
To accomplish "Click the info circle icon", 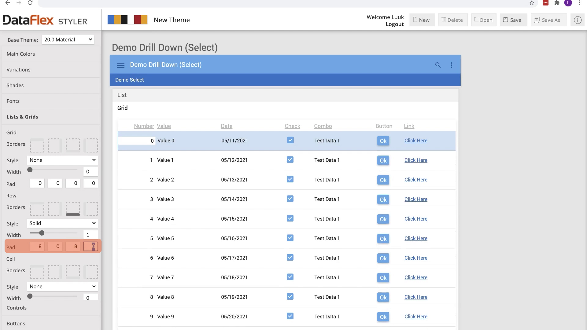I will coord(577,20).
